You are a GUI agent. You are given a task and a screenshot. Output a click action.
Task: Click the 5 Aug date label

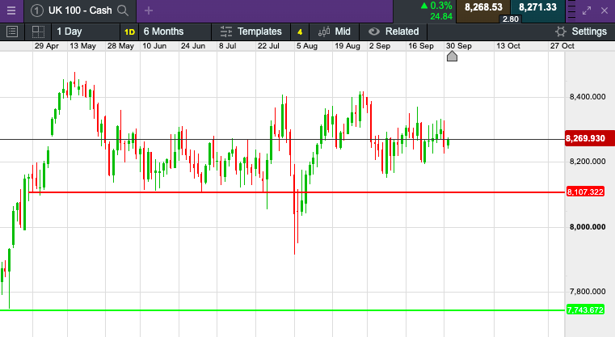point(307,46)
